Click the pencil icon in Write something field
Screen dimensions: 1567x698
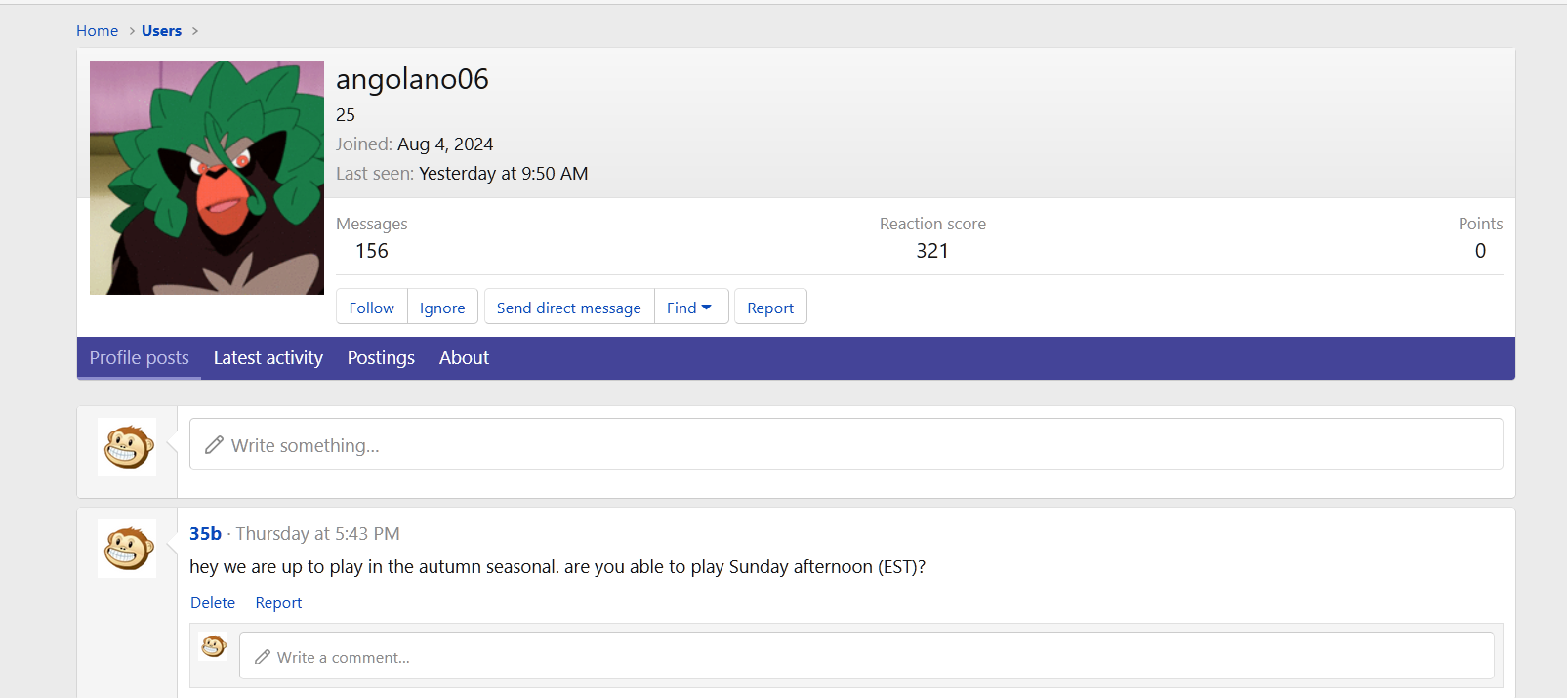coord(214,445)
